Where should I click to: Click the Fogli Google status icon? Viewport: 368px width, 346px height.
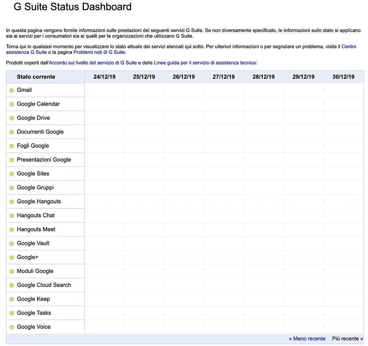11,146
